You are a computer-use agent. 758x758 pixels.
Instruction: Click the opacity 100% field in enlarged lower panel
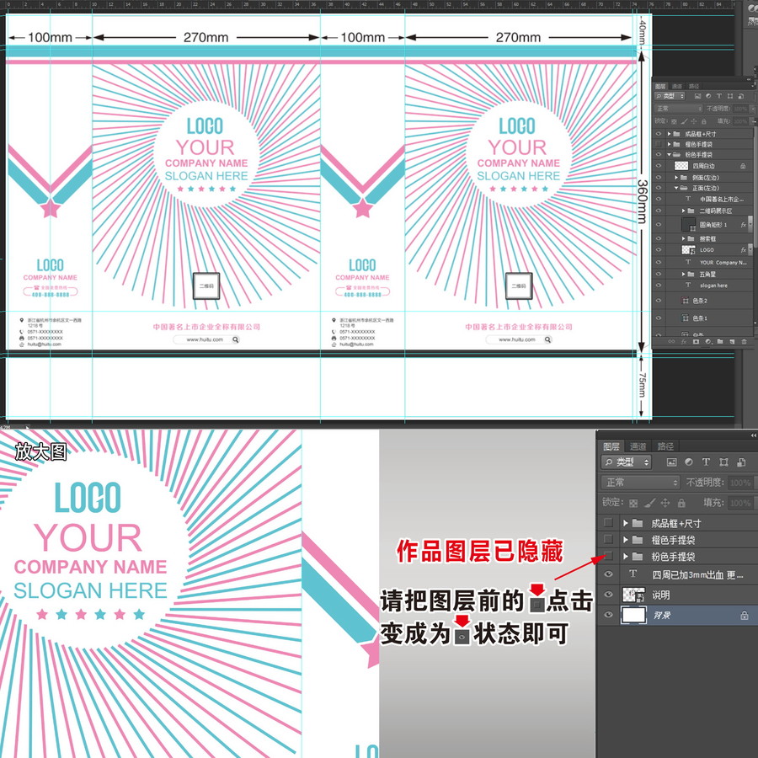pyautogui.click(x=740, y=483)
